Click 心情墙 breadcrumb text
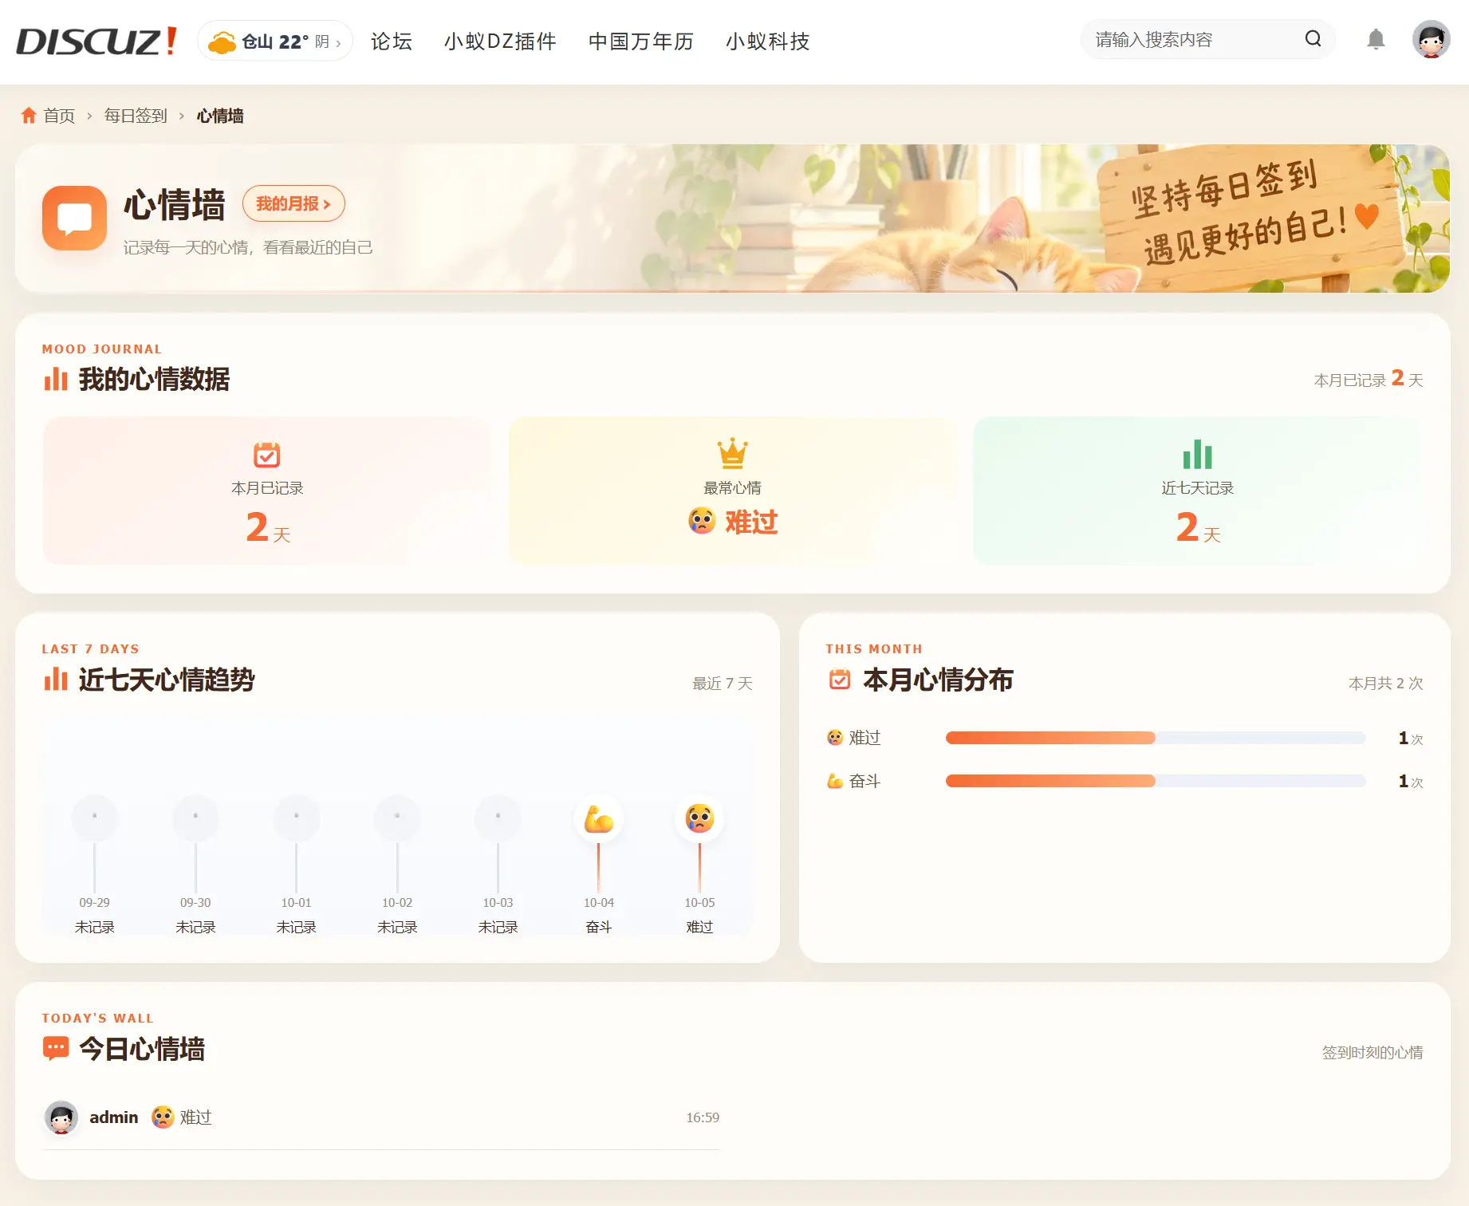Screen dimensions: 1469x1206 (x=220, y=116)
